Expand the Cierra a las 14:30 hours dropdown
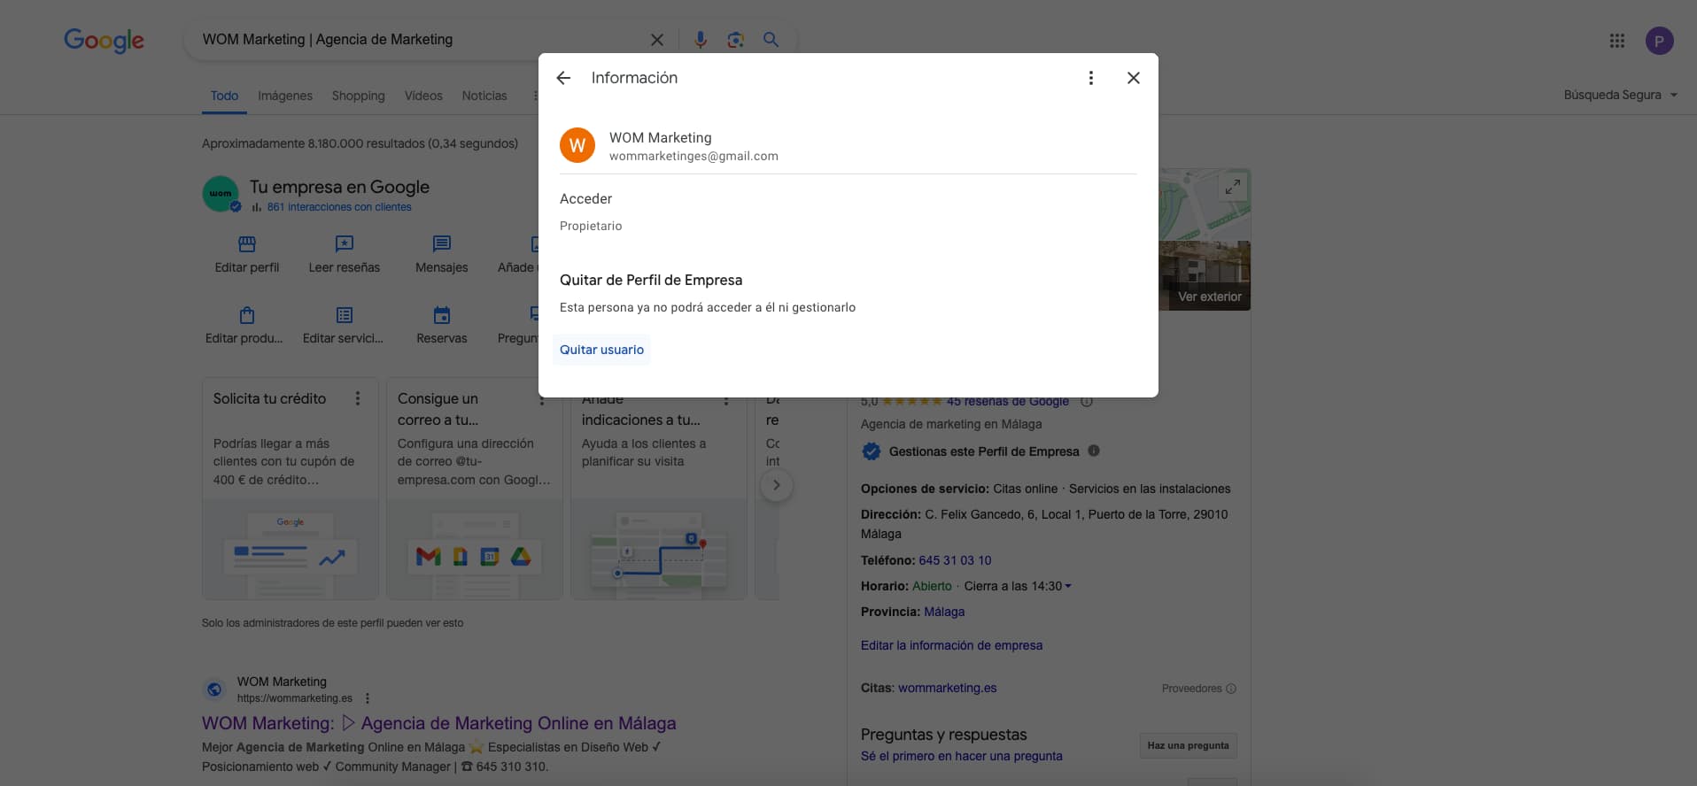 coord(1018,586)
